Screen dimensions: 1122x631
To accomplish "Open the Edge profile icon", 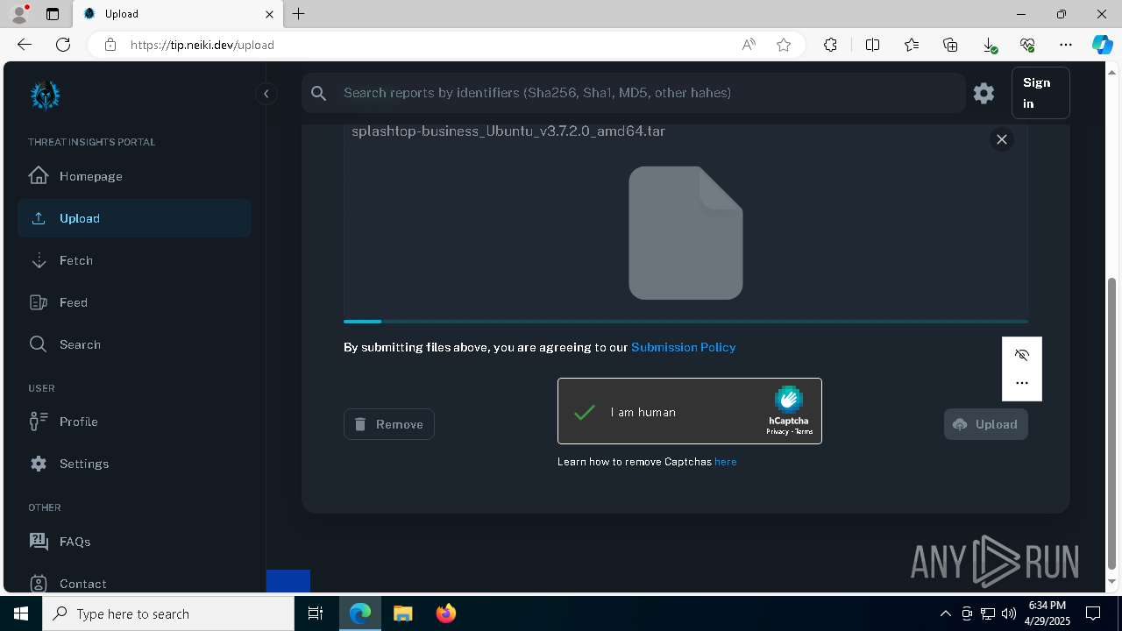I will (19, 14).
